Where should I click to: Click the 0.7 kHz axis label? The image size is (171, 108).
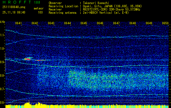pyautogui.click(x=3, y=89)
